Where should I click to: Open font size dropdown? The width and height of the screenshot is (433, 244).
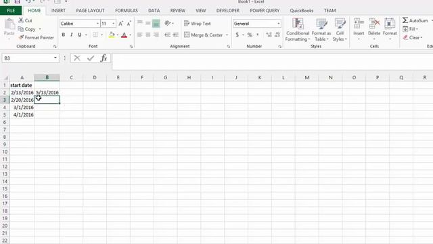point(114,24)
